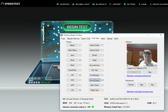Uncheck the Word checkbox
168x112 pixels.
[80, 60]
